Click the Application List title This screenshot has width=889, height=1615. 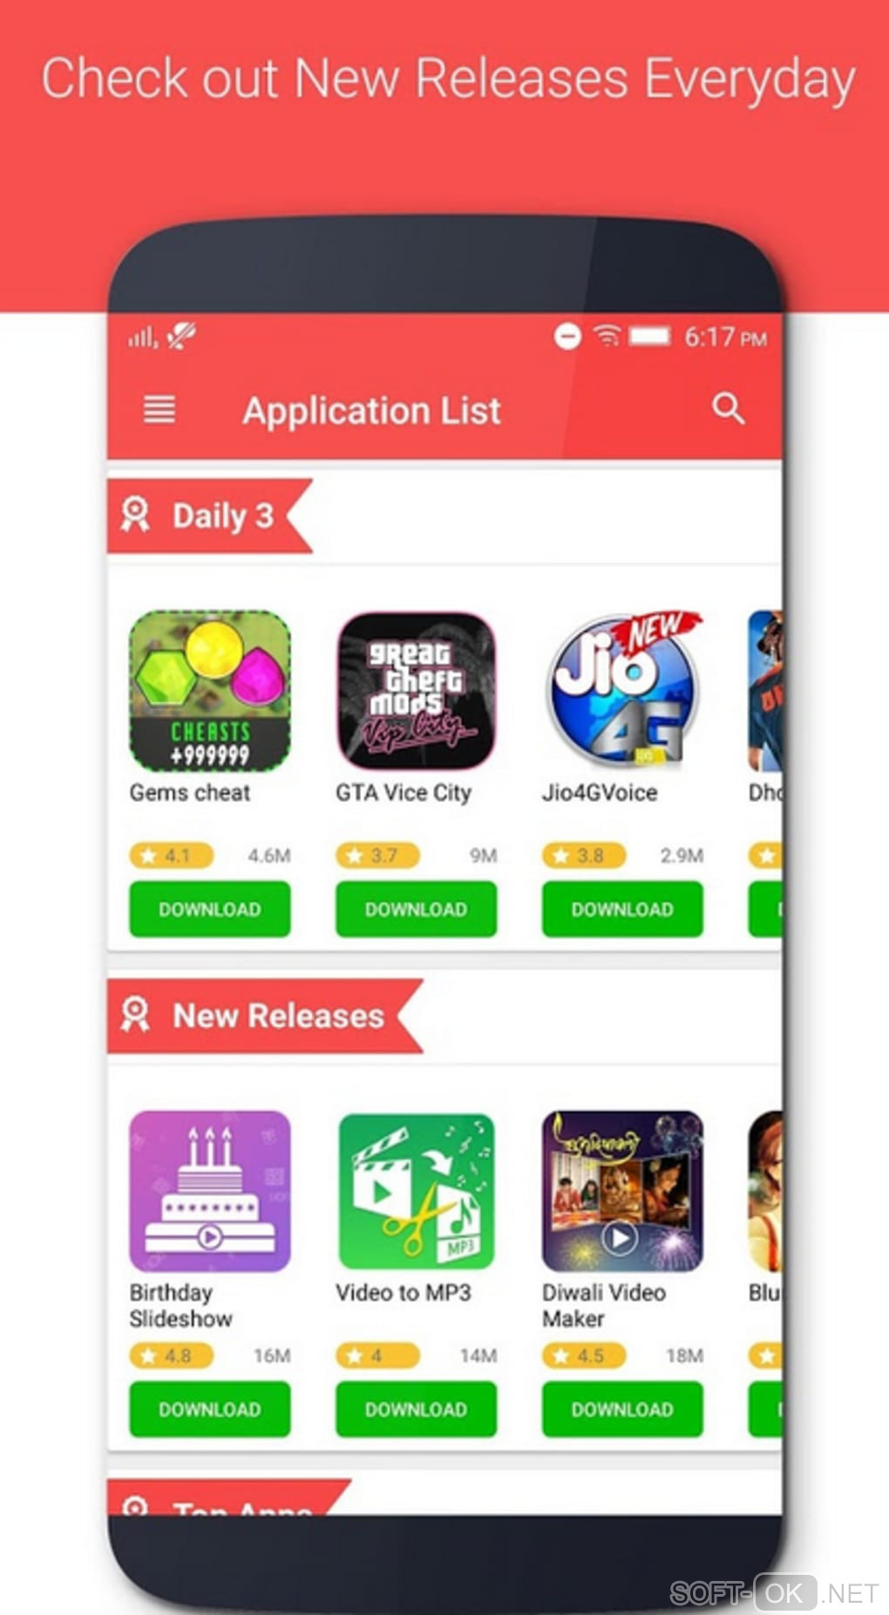pyautogui.click(x=371, y=410)
